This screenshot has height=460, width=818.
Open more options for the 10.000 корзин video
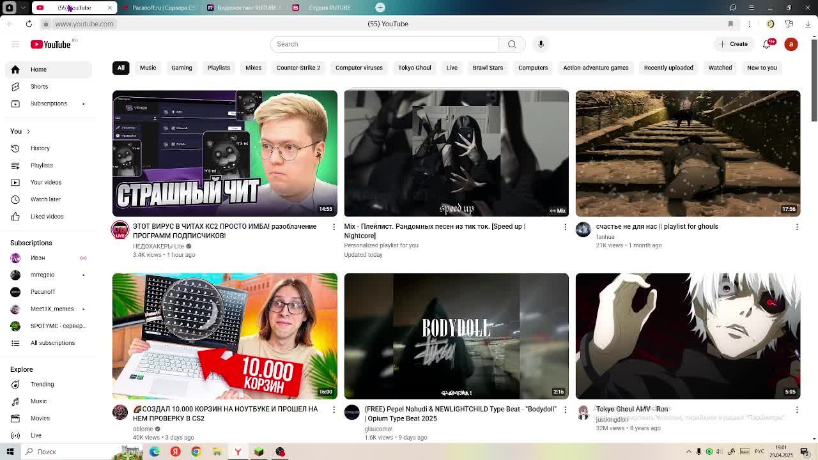(334, 410)
